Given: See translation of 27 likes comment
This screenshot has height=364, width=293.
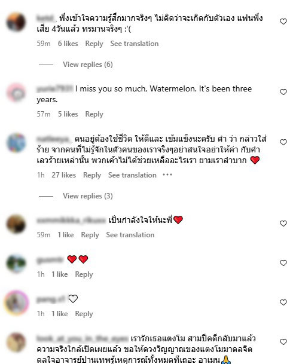Looking at the screenshot, I should click(x=132, y=175).
